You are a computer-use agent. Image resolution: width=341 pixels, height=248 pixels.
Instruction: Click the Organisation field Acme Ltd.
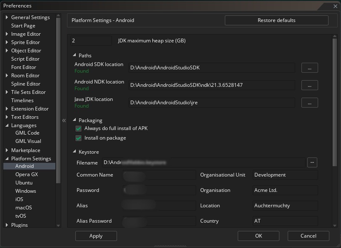pos(285,190)
